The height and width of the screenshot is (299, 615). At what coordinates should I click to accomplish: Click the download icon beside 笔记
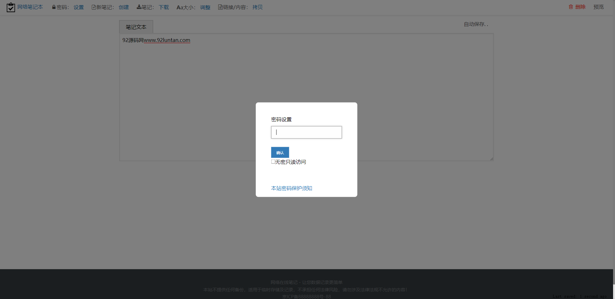pos(139,7)
